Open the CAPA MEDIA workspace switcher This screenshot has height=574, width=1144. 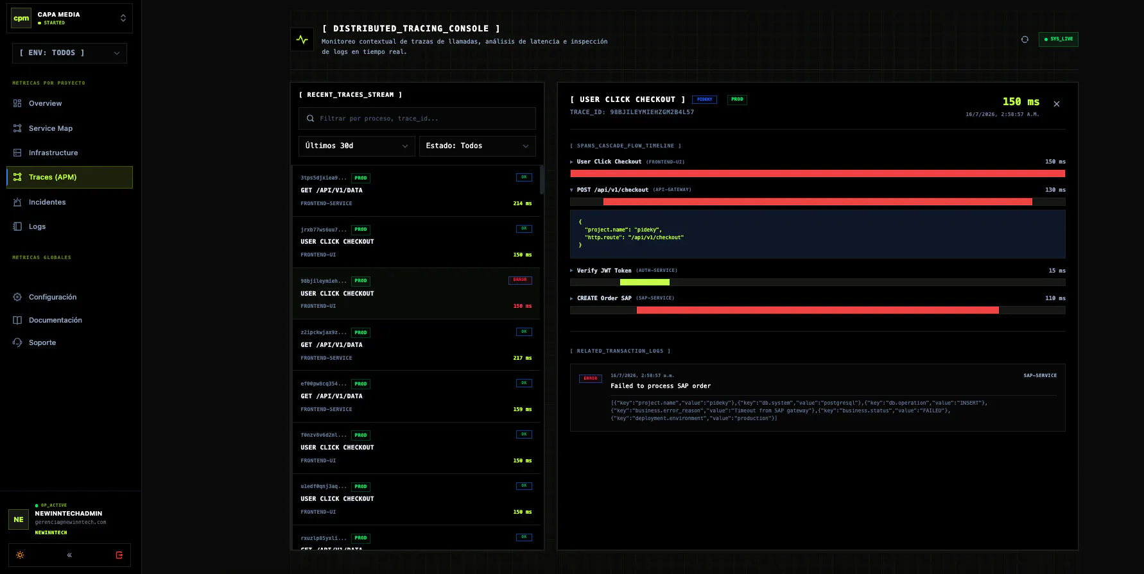[71, 19]
